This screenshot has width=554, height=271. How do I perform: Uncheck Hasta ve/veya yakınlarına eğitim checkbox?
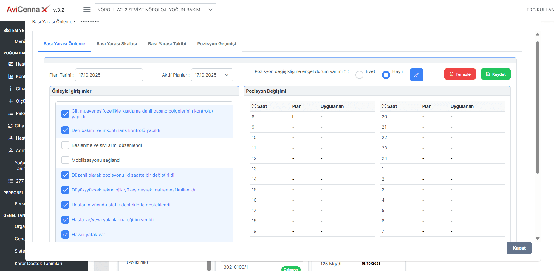pos(65,220)
